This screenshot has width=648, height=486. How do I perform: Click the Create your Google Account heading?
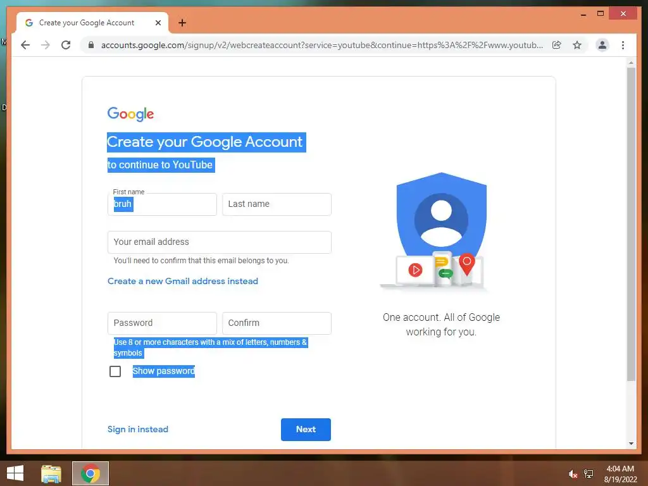coord(205,142)
